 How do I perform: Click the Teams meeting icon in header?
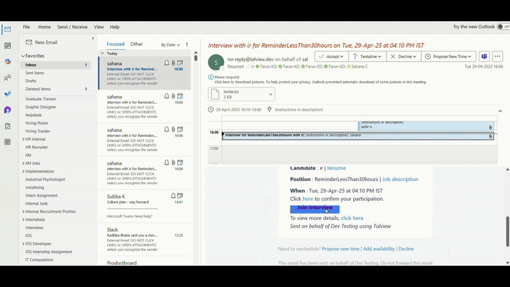[x=484, y=56]
